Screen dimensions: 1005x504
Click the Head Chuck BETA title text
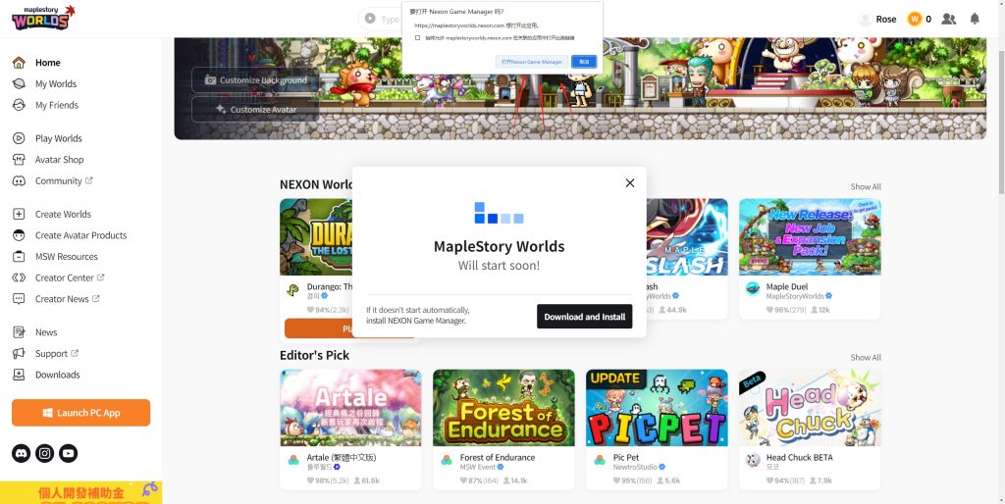(799, 457)
